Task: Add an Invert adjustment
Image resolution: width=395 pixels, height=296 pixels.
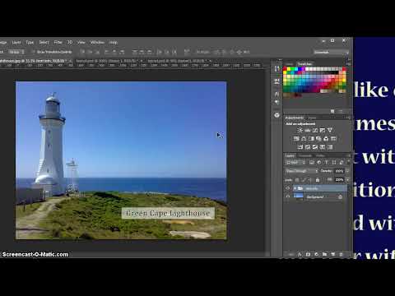Action: (x=300, y=147)
